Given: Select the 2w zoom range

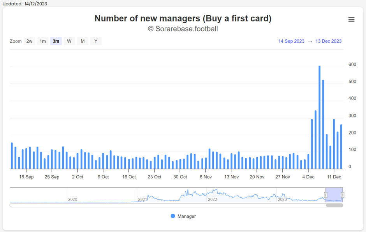Looking at the screenshot, I should 29,41.
